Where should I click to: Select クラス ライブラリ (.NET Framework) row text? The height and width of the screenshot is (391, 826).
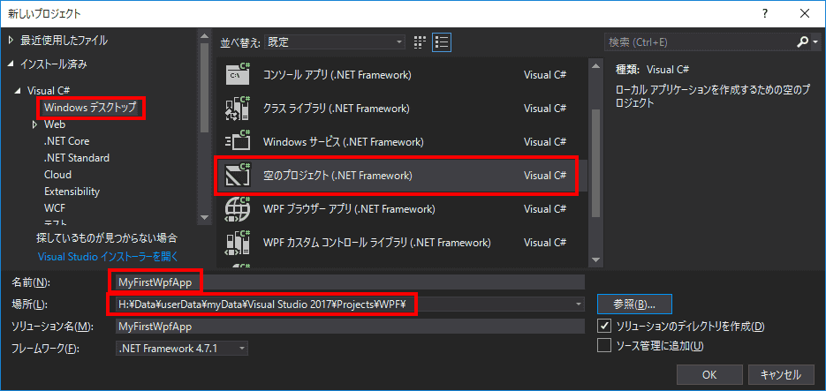[336, 108]
